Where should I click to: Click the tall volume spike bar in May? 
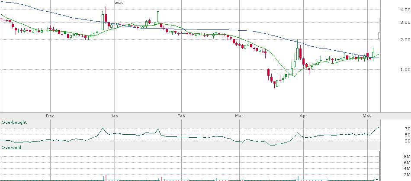379,166
